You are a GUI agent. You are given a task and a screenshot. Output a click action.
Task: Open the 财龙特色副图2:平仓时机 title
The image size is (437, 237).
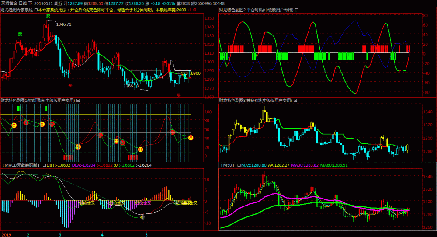point(257,10)
